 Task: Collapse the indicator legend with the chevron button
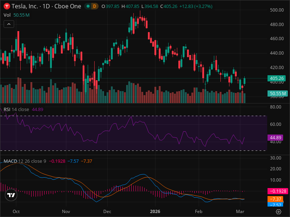tap(9, 24)
